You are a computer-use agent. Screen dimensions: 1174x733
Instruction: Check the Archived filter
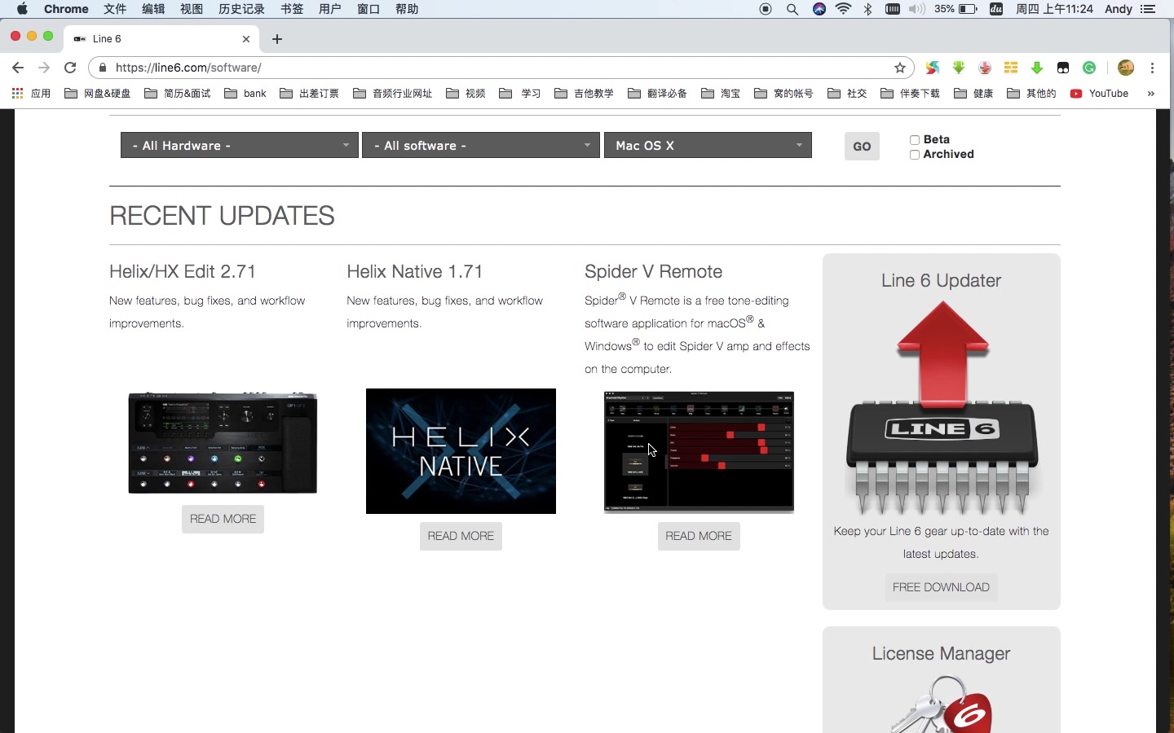(914, 155)
